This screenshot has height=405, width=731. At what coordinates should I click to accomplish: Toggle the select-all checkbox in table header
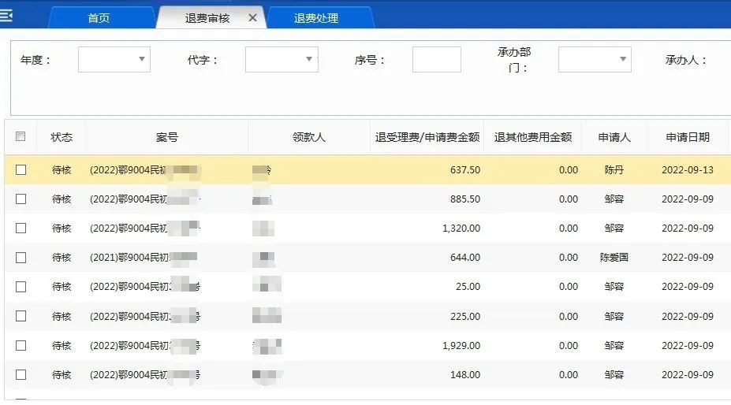point(21,136)
